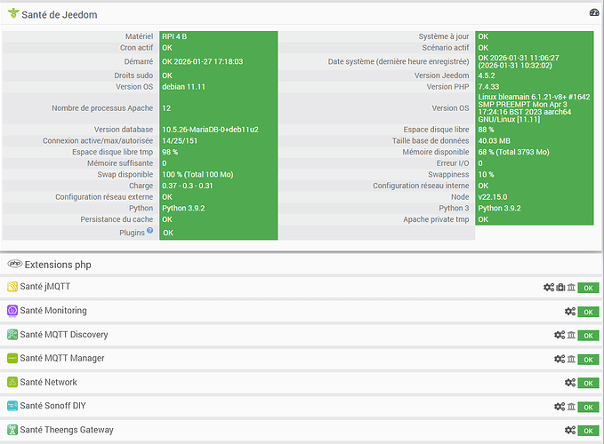Click the jMQTT dependencies medkit icon

coord(560,288)
